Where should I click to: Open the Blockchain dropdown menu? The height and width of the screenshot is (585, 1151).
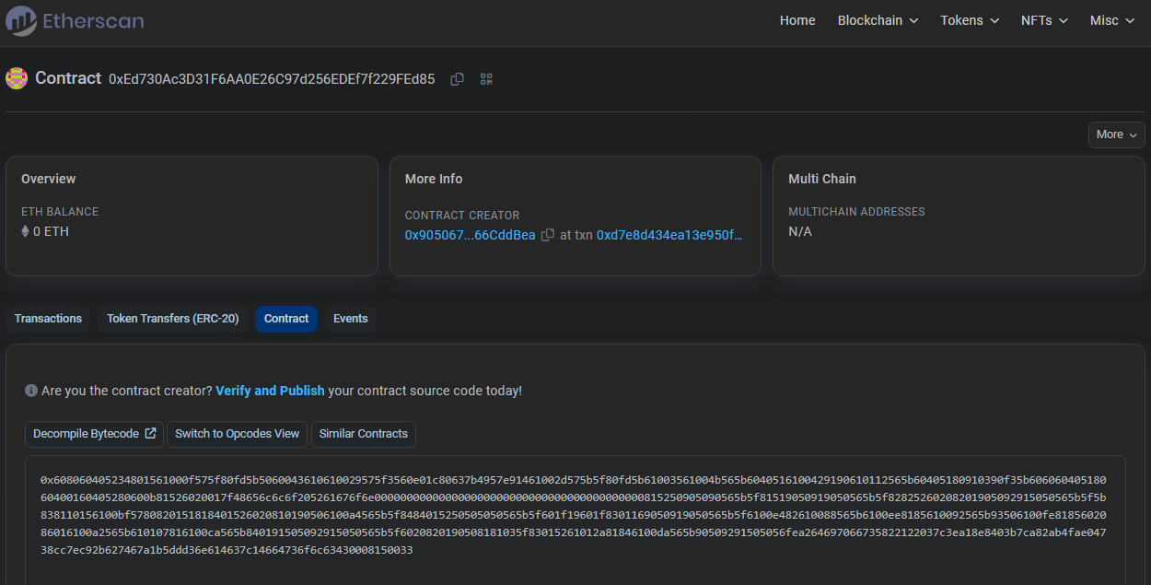[878, 20]
